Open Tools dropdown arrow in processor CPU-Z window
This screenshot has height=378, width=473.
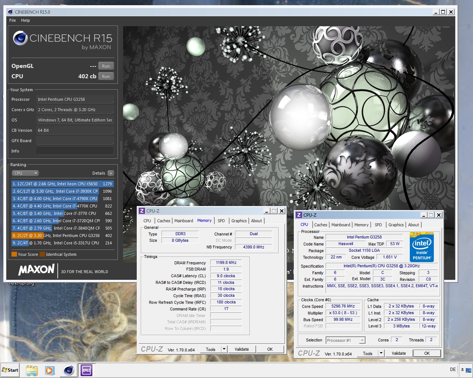tap(381, 353)
